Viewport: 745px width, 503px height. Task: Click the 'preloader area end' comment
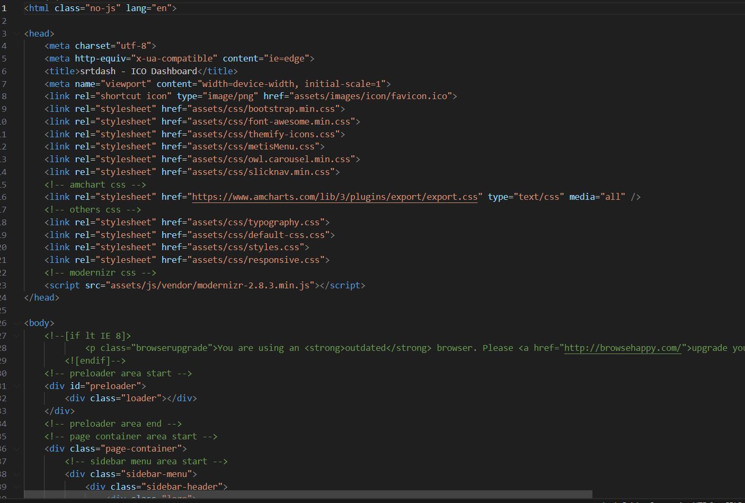[113, 423]
